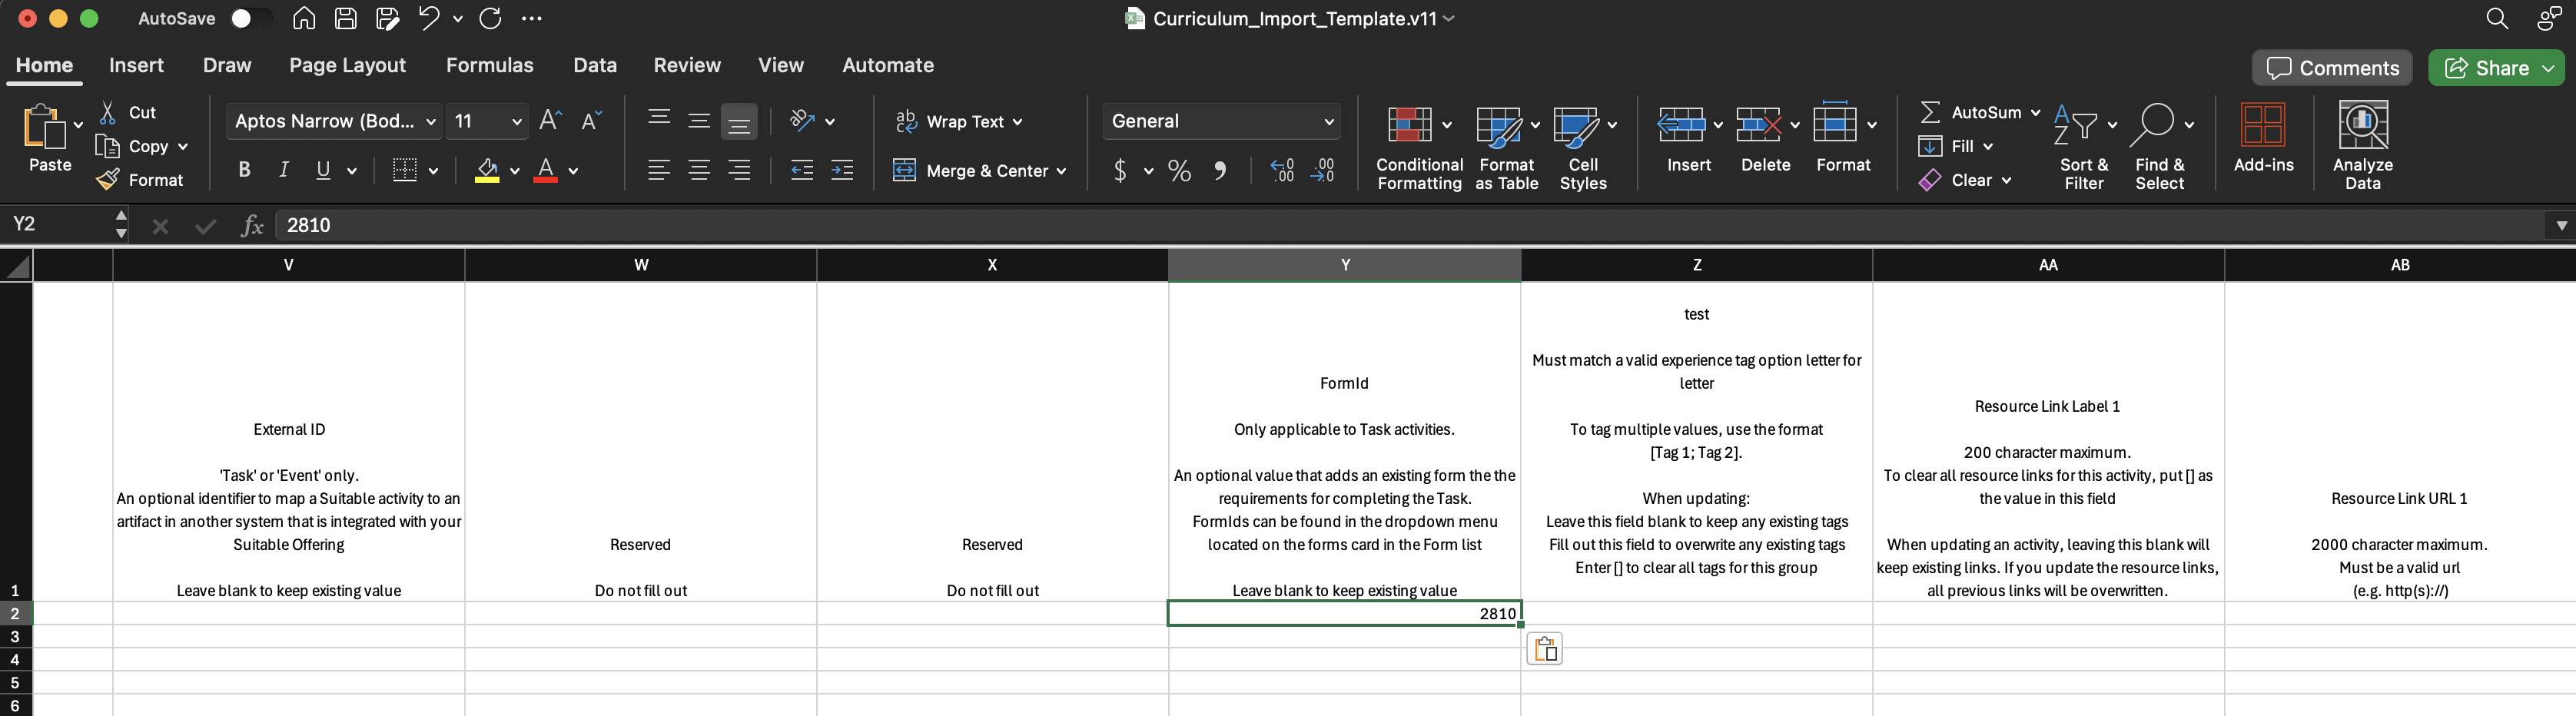Screen dimensions: 2576x716
Task: Increase font size with larger A
Action: (550, 121)
